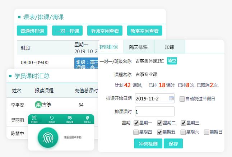Click the planned hours number 42
The image size is (232, 157).
127,85
